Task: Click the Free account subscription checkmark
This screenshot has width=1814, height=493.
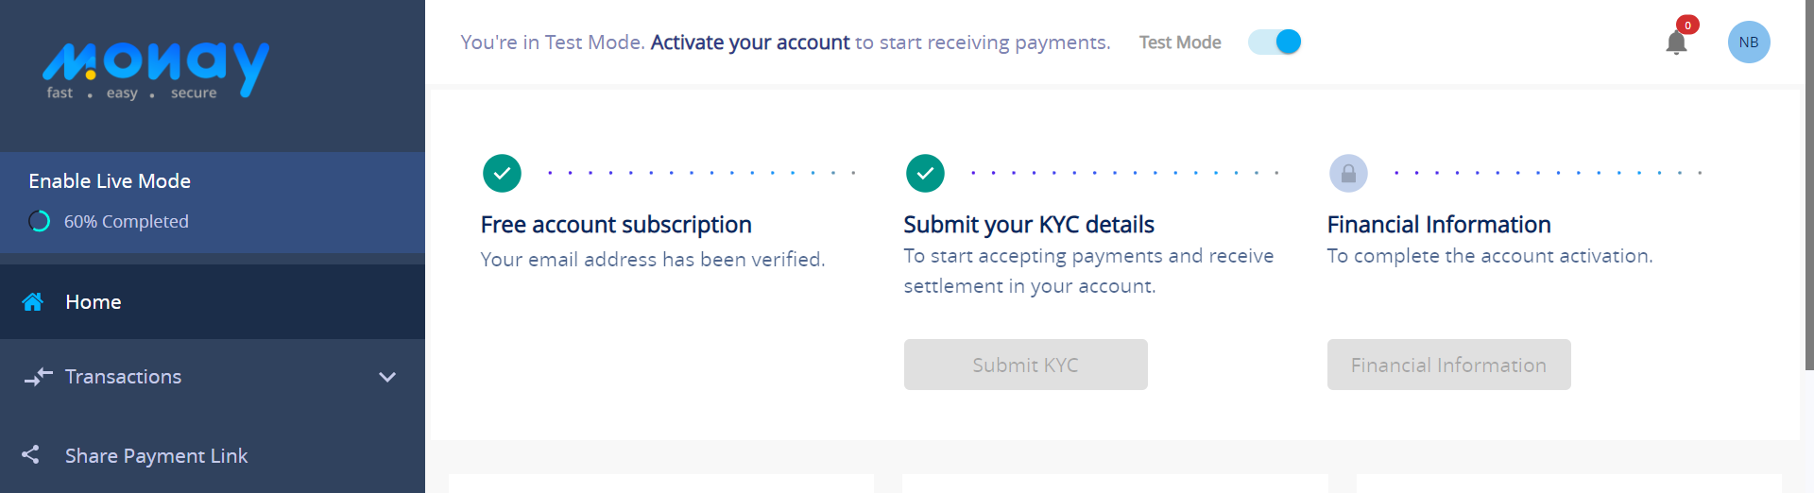Action: 502,174
